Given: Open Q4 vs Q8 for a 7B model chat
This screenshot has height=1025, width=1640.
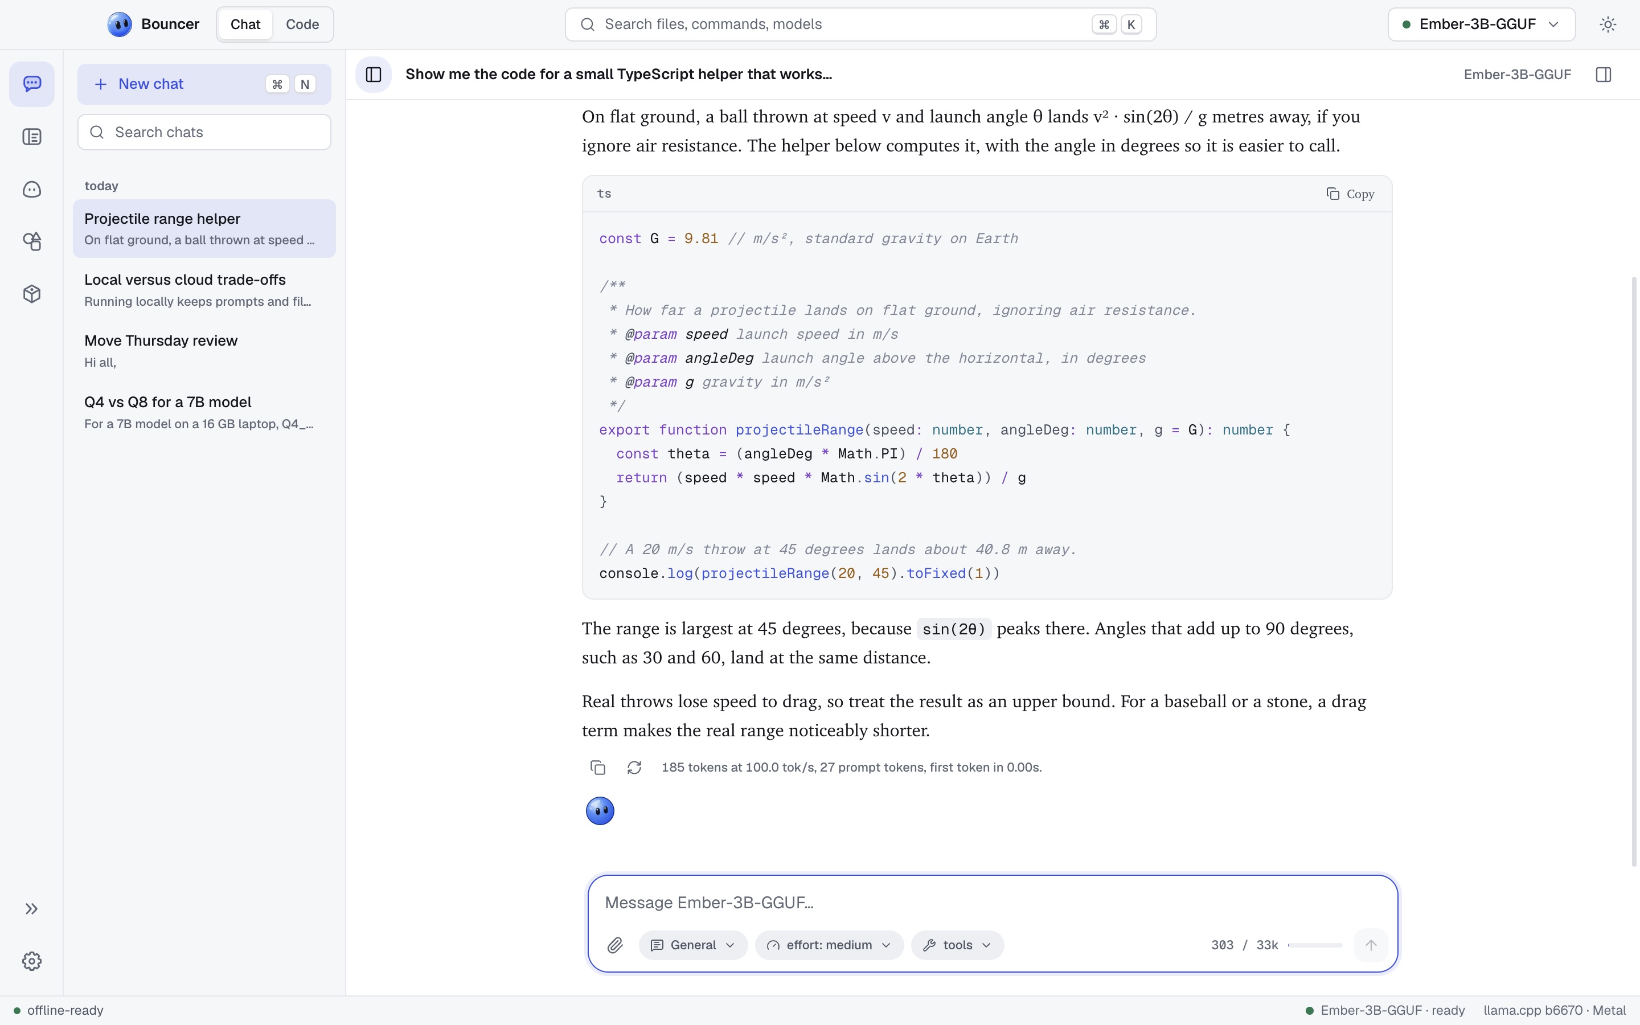Looking at the screenshot, I should [x=204, y=412].
